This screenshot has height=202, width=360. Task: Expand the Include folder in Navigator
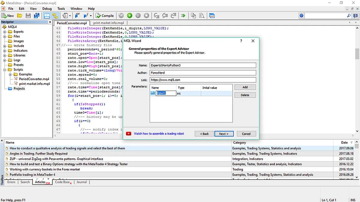point(5,46)
